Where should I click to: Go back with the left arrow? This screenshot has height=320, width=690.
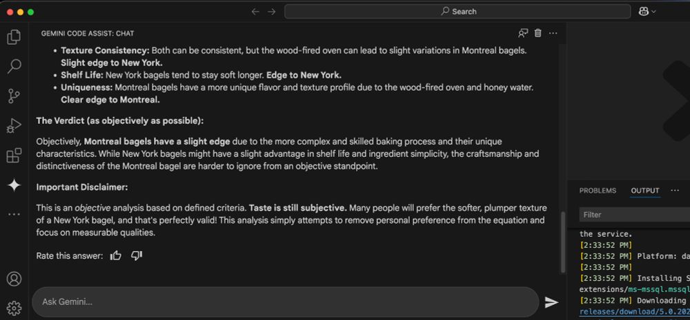[x=255, y=12]
